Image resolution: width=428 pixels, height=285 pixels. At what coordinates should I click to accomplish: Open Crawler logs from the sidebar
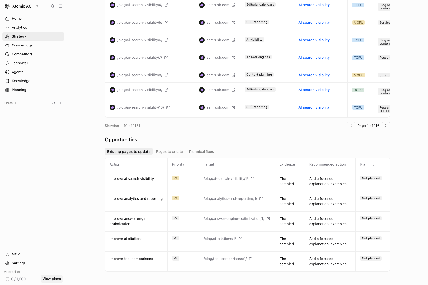[33, 45]
